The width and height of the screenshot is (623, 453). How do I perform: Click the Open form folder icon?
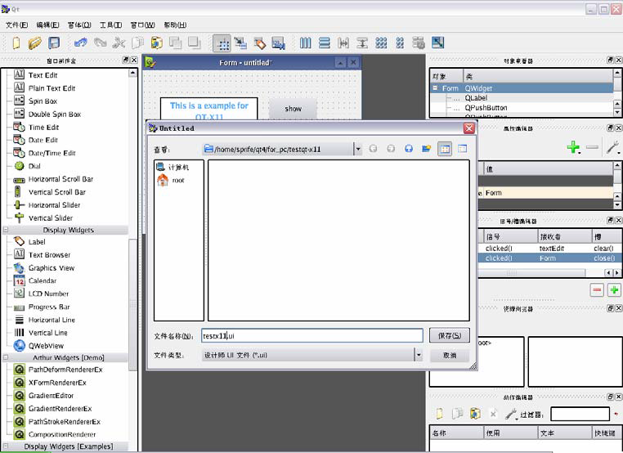35,43
